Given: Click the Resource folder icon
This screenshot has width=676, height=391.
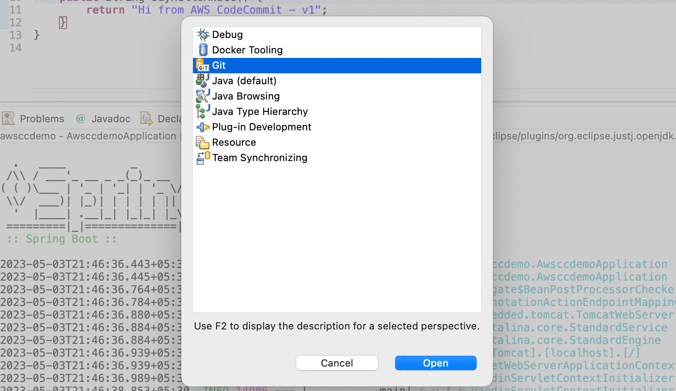Looking at the screenshot, I should click(x=203, y=143).
